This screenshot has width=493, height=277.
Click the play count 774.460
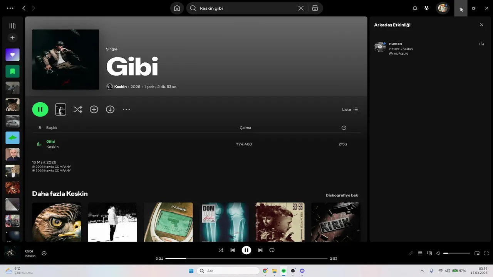pyautogui.click(x=244, y=144)
